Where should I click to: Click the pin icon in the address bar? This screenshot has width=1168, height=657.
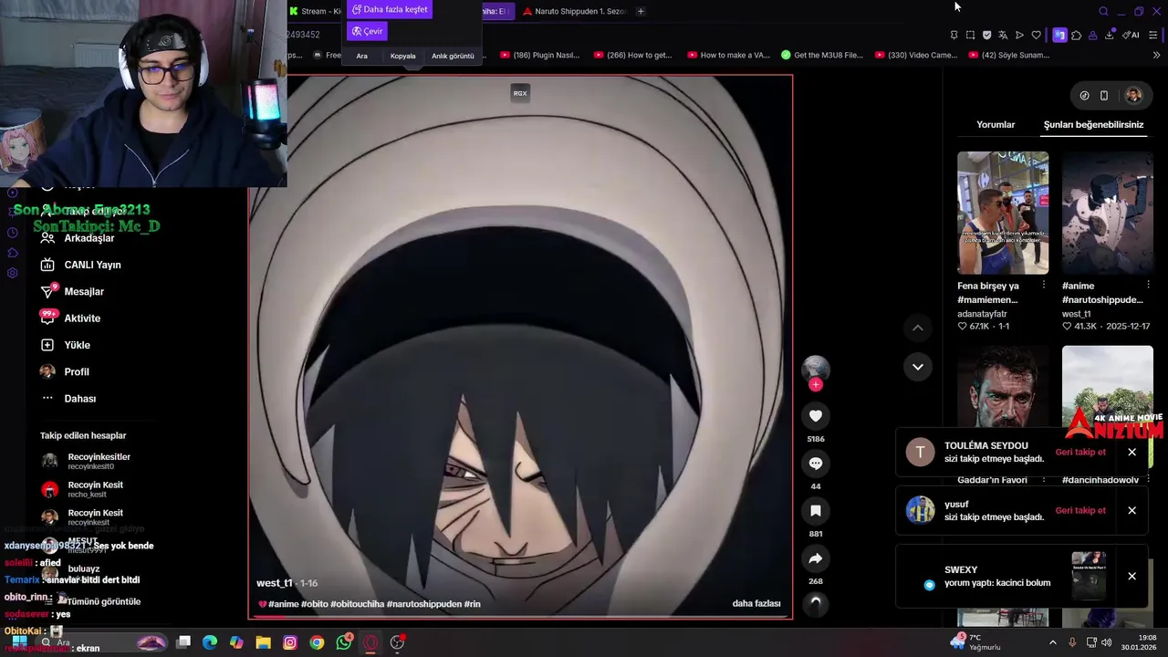pos(954,35)
